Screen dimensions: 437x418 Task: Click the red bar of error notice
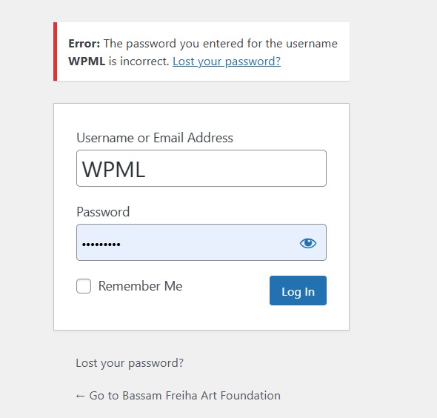point(56,52)
